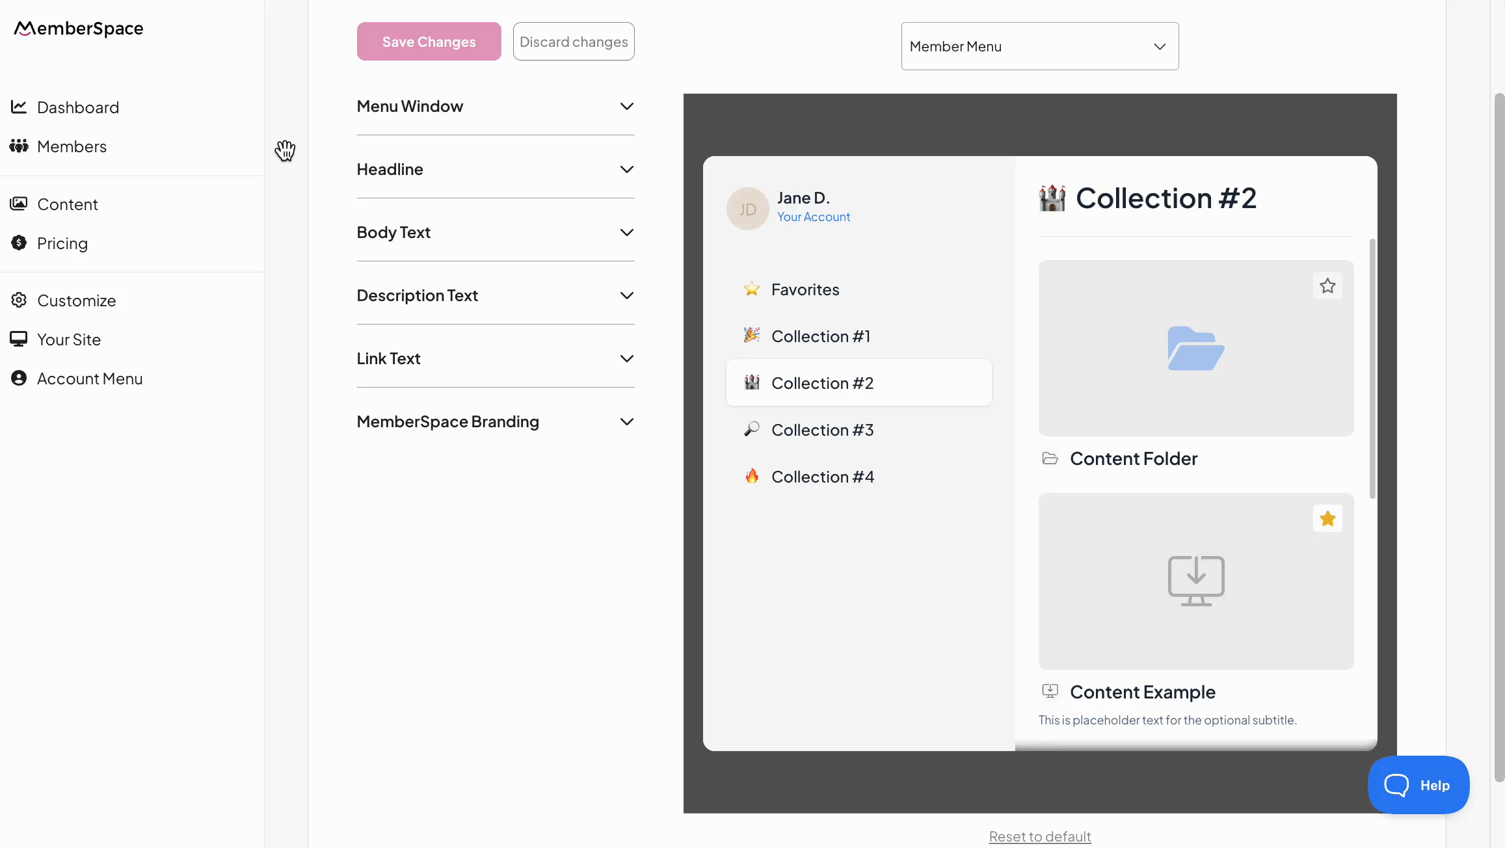Click the Your Account link
Viewport: 1505px width, 848px height.
[x=814, y=217]
